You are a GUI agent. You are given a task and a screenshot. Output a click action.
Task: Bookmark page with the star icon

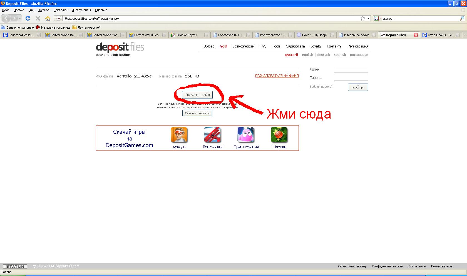pyautogui.click(x=363, y=18)
